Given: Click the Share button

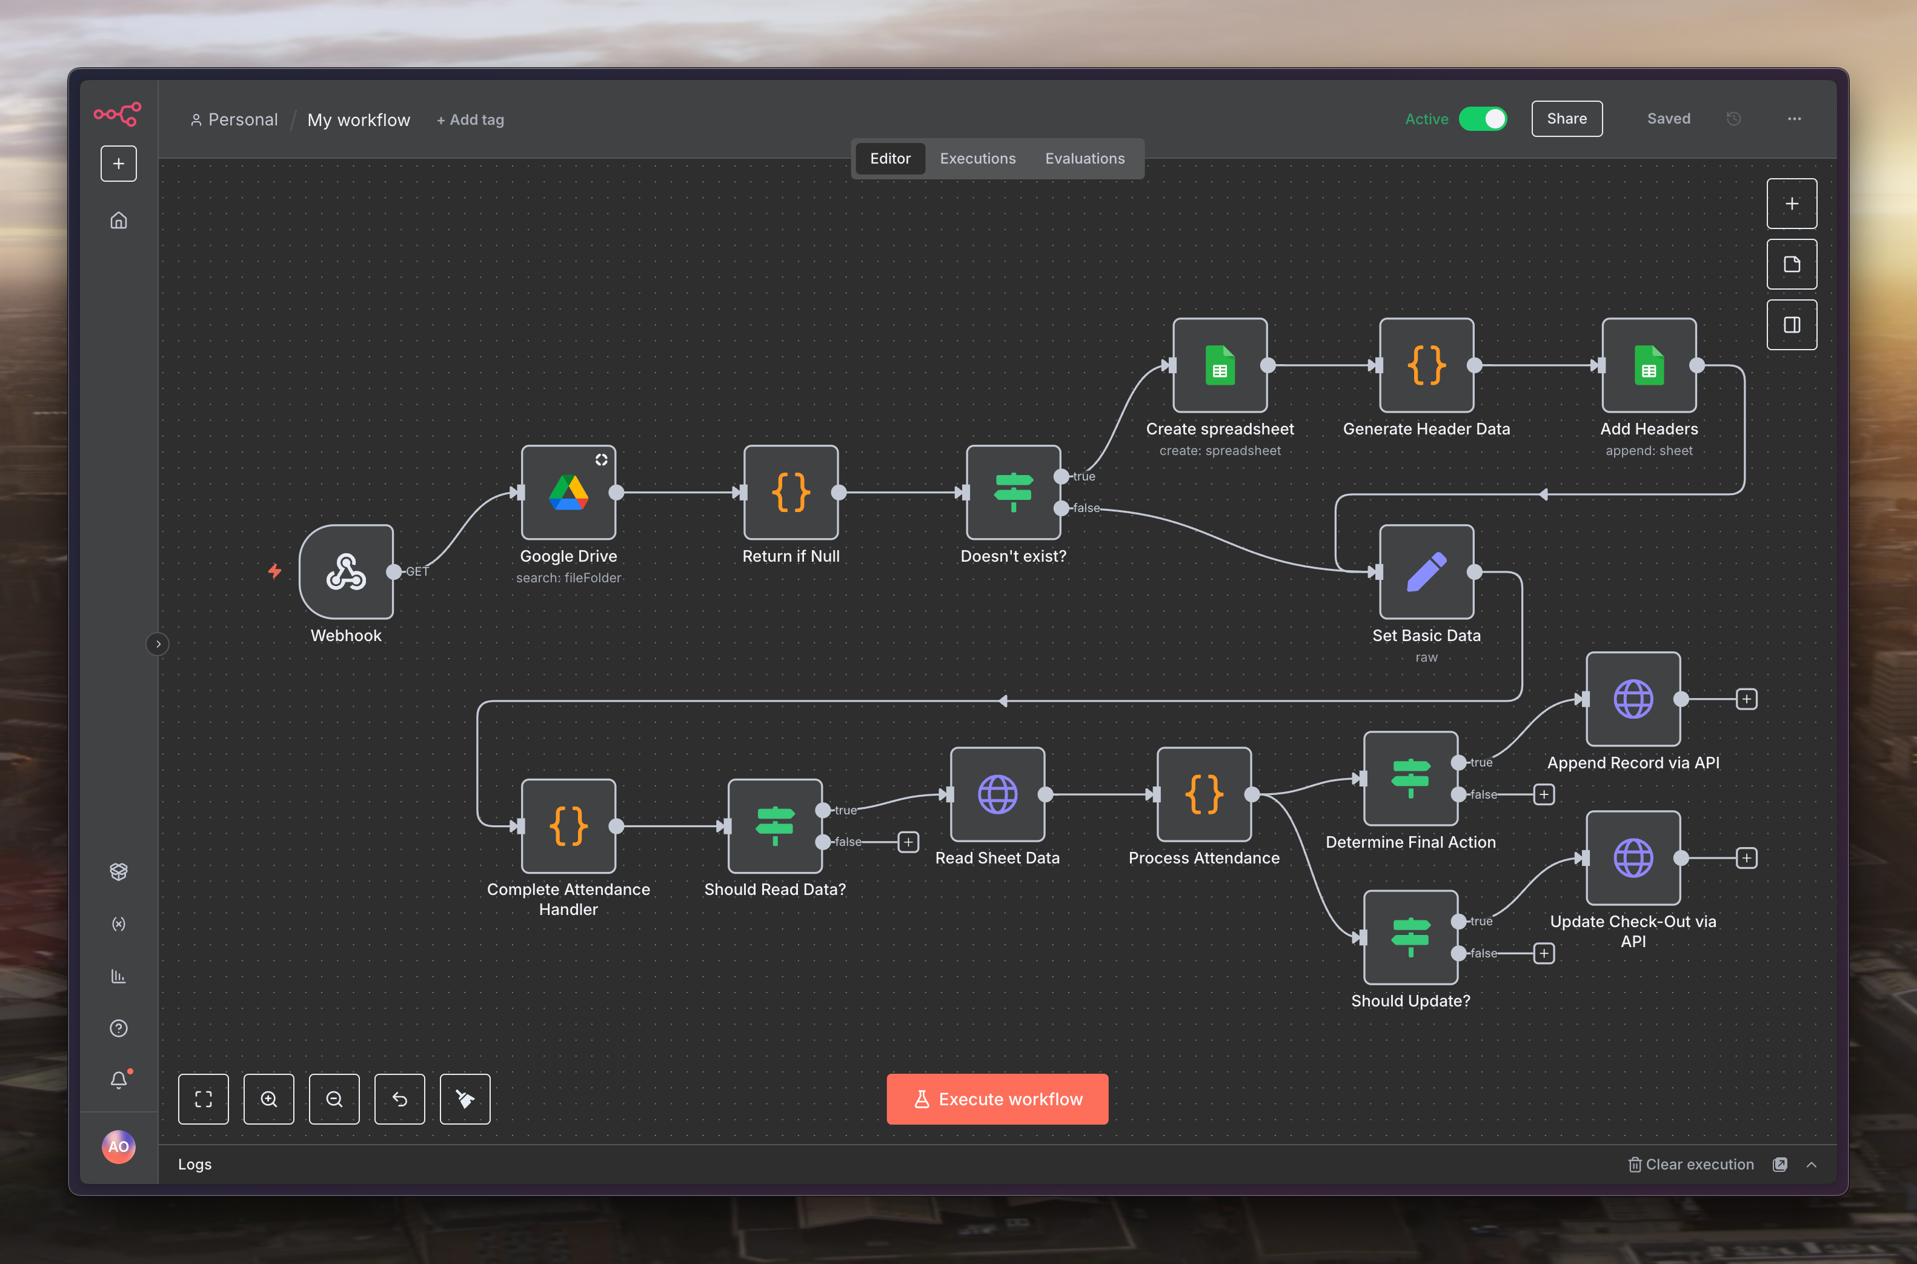Looking at the screenshot, I should click(1566, 119).
